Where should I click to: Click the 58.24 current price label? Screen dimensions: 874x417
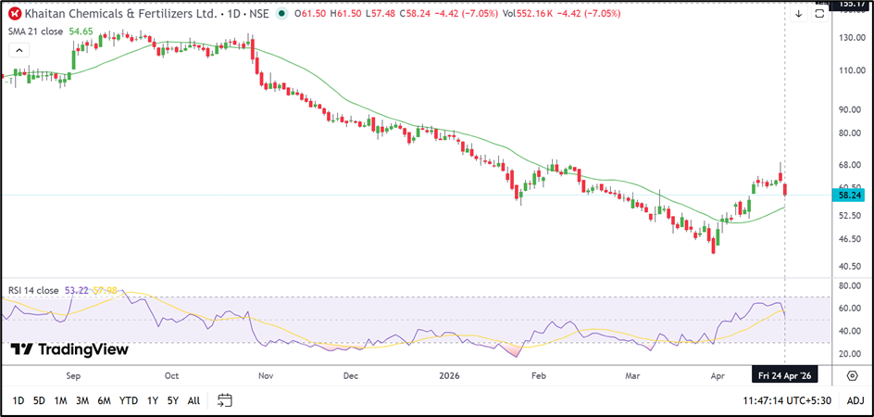coord(850,196)
